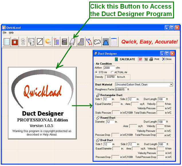Viewport: 182px width, 166px height.
Task: Click the cloud shaped toolbar icon
Action: point(97,41)
